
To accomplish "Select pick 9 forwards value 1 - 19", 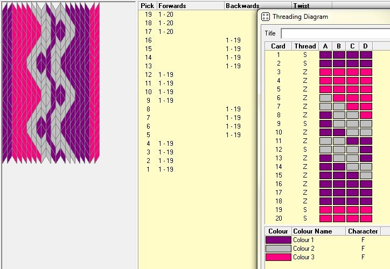I will tap(166, 101).
